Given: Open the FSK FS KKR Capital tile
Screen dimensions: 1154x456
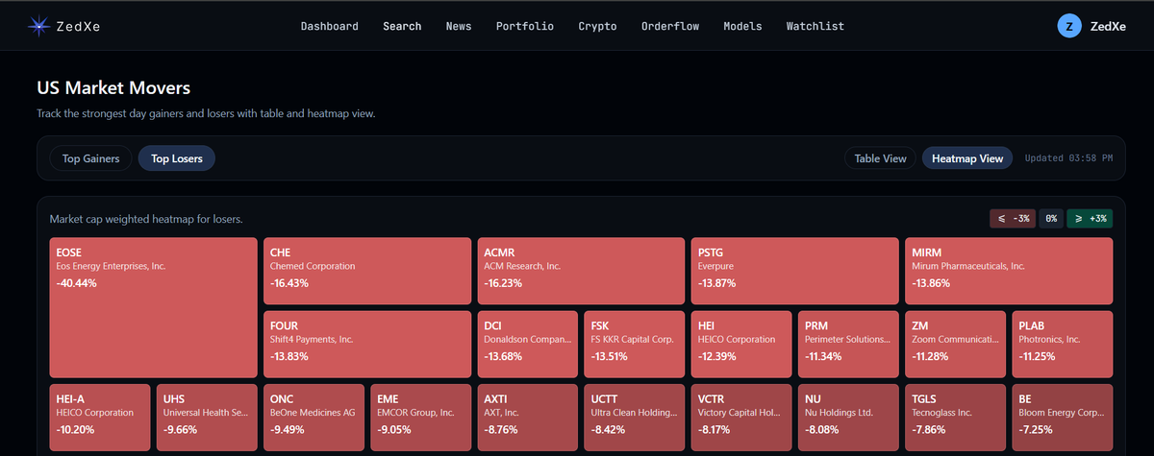Looking at the screenshot, I should point(635,344).
